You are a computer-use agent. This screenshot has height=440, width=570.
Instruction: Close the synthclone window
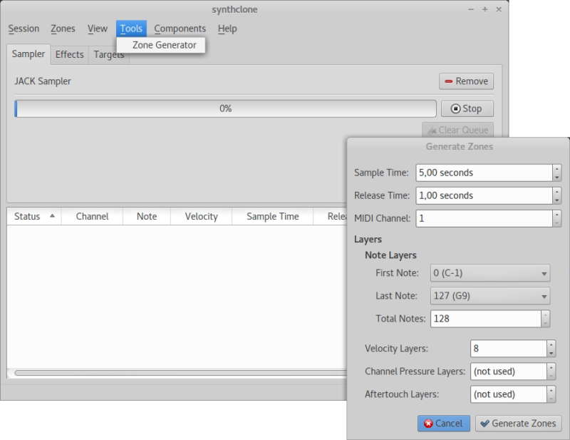pos(499,10)
